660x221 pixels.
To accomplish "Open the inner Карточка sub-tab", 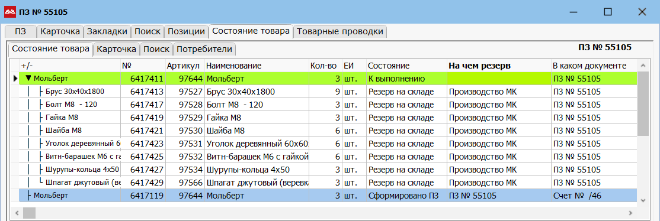I will [x=116, y=49].
